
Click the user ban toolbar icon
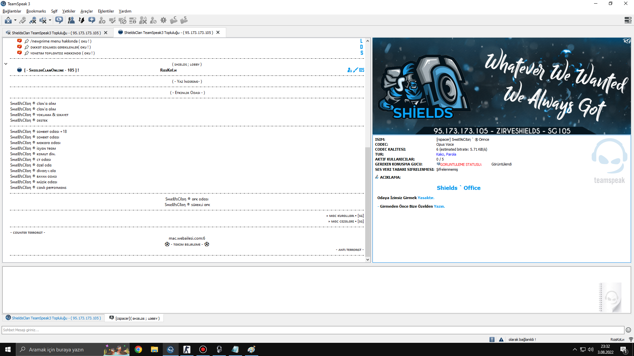pos(153,20)
